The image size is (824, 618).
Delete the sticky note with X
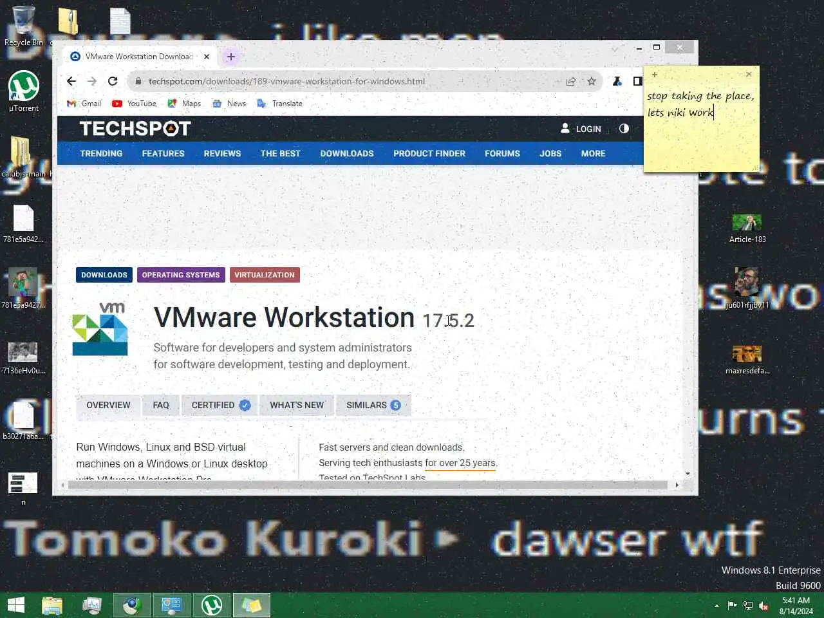click(x=749, y=75)
